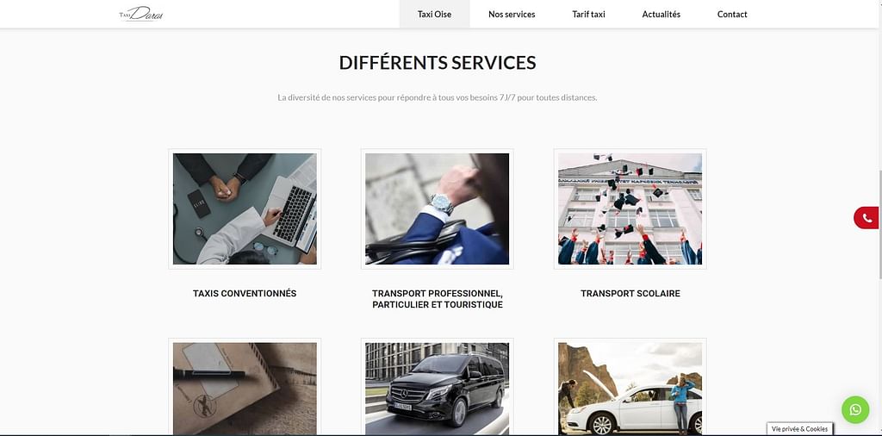882x436 pixels.
Task: Navigate to the Contact page
Action: click(x=732, y=14)
